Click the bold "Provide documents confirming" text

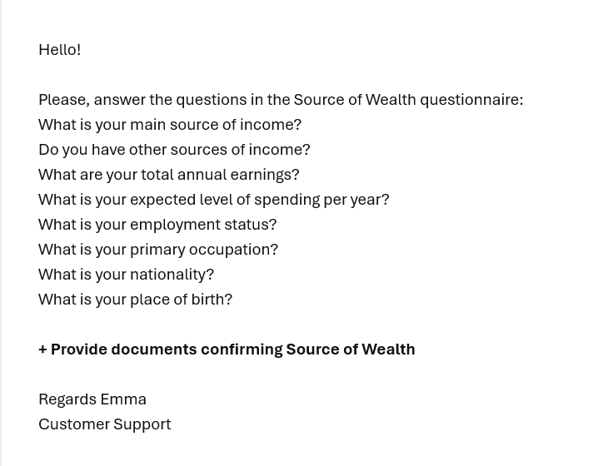point(166,349)
